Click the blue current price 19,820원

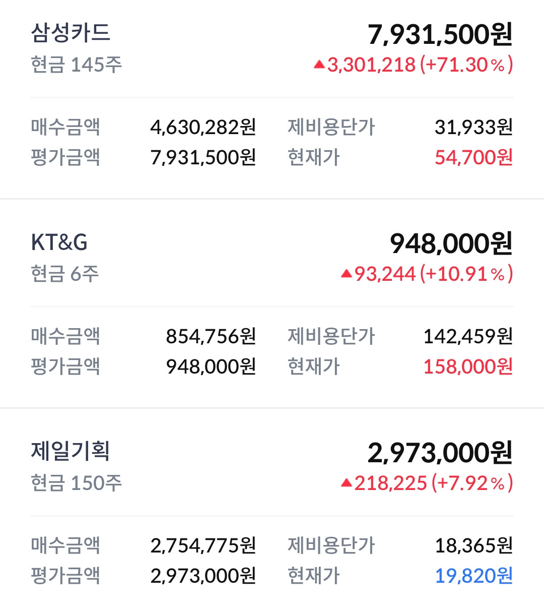tap(473, 576)
